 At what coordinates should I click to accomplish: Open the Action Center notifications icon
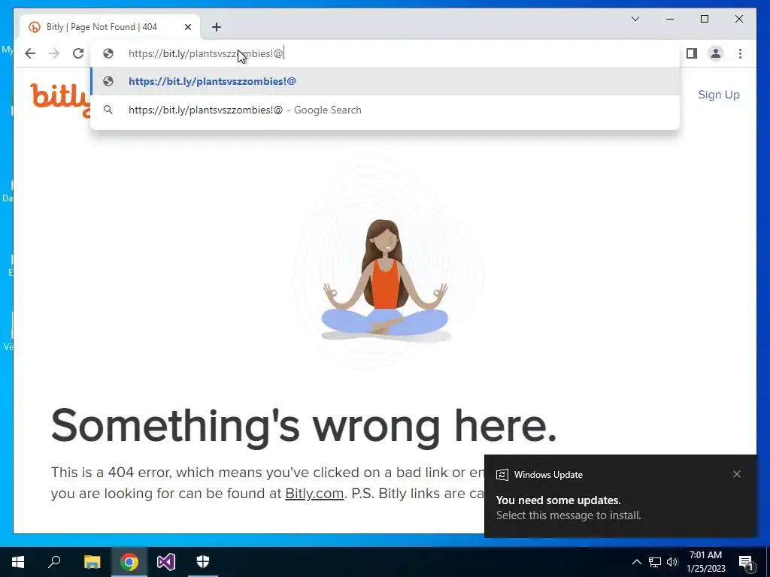click(x=746, y=562)
